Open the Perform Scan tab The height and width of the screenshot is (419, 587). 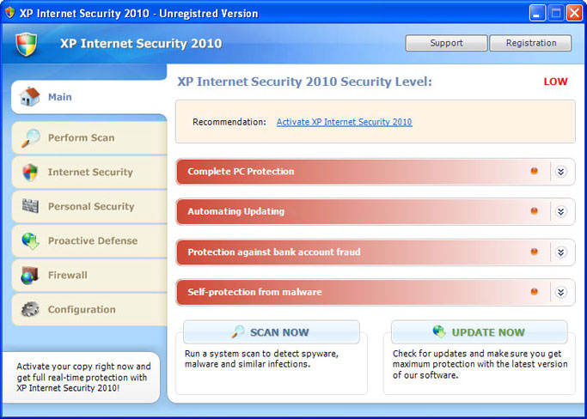89,137
